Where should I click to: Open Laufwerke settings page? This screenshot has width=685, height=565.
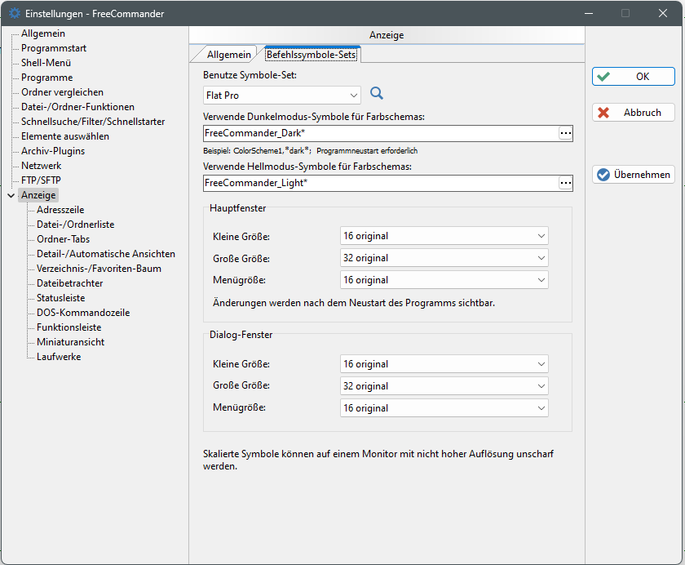coord(59,357)
